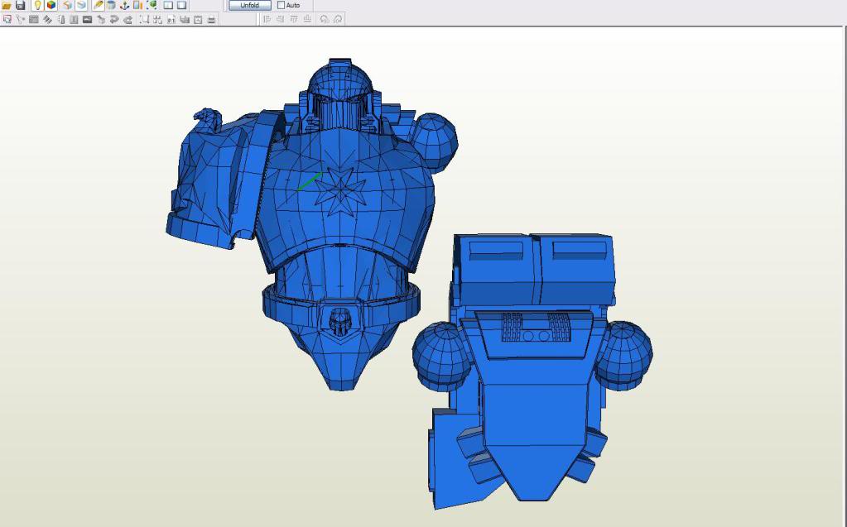Click the gray curved hook arrow icon
This screenshot has width=847, height=527.
[x=114, y=19]
